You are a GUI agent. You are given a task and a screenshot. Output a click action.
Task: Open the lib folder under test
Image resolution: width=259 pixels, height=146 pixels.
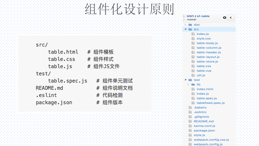198,85
